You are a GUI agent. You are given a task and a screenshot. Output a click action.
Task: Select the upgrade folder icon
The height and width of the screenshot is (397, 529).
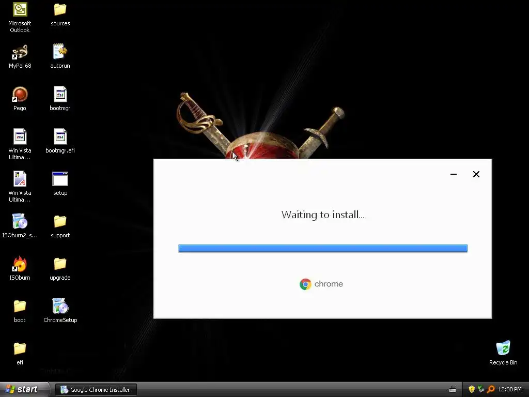60,264
